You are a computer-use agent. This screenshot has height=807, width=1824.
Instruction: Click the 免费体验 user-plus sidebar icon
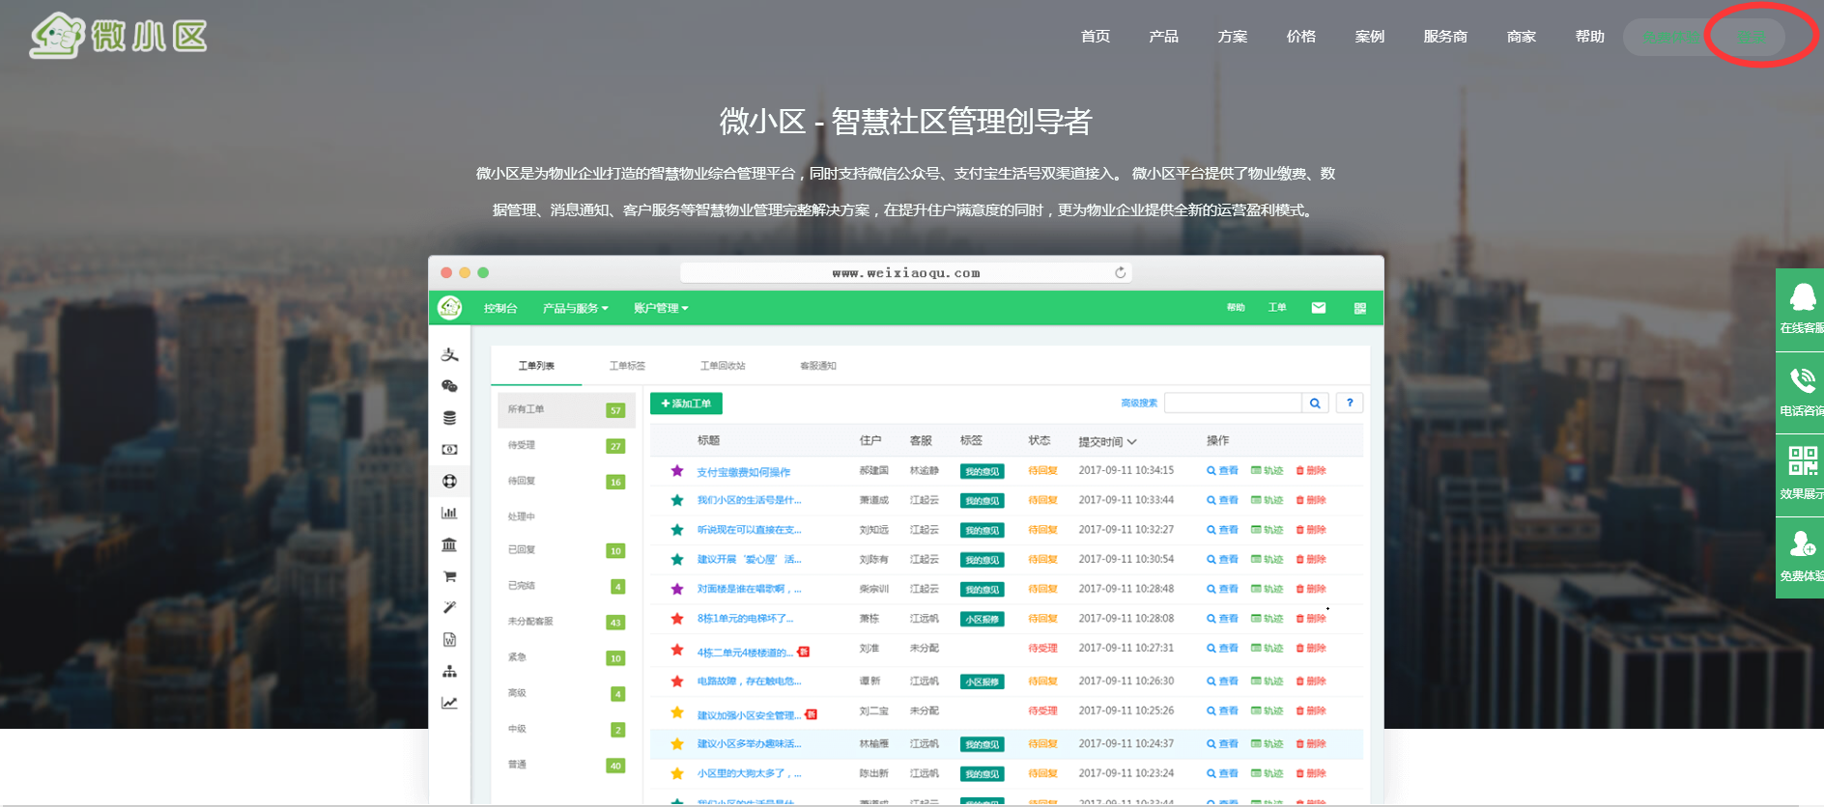point(1802,544)
